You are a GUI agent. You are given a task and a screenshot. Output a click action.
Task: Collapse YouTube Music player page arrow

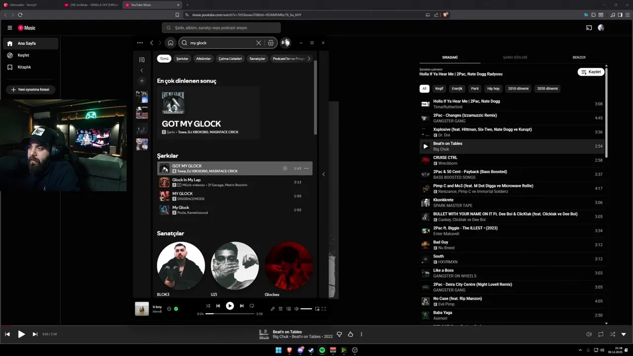point(624,335)
